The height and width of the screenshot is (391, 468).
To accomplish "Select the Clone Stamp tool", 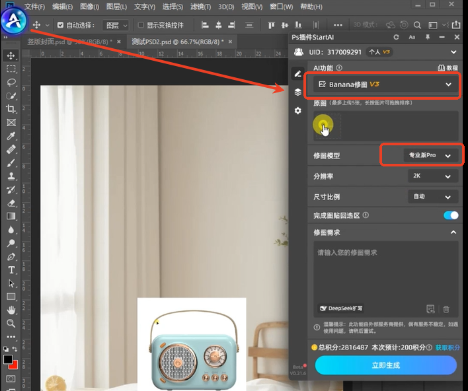I will coord(11,176).
